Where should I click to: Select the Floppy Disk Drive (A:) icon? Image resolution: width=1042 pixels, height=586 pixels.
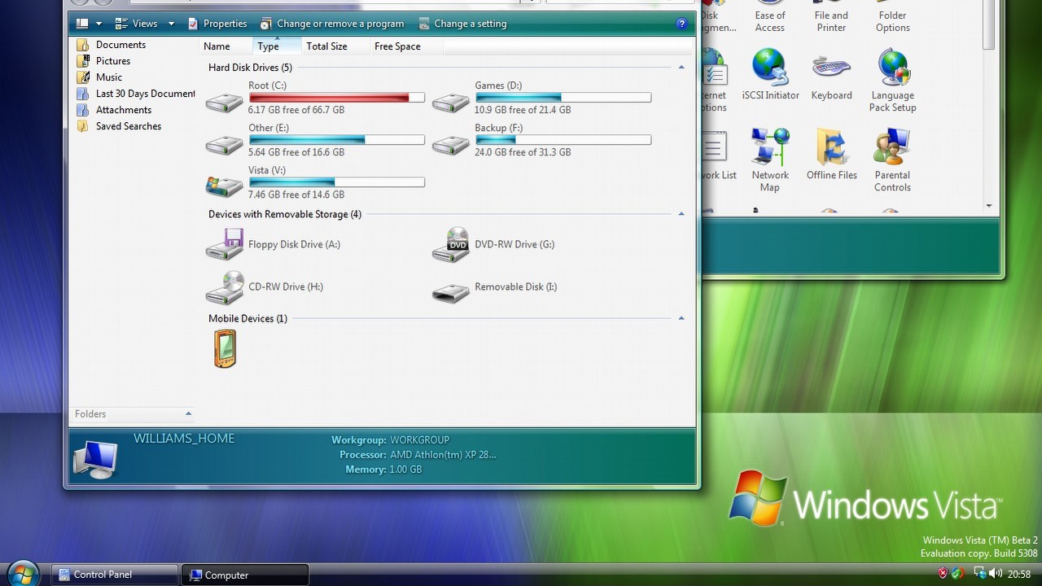point(224,244)
